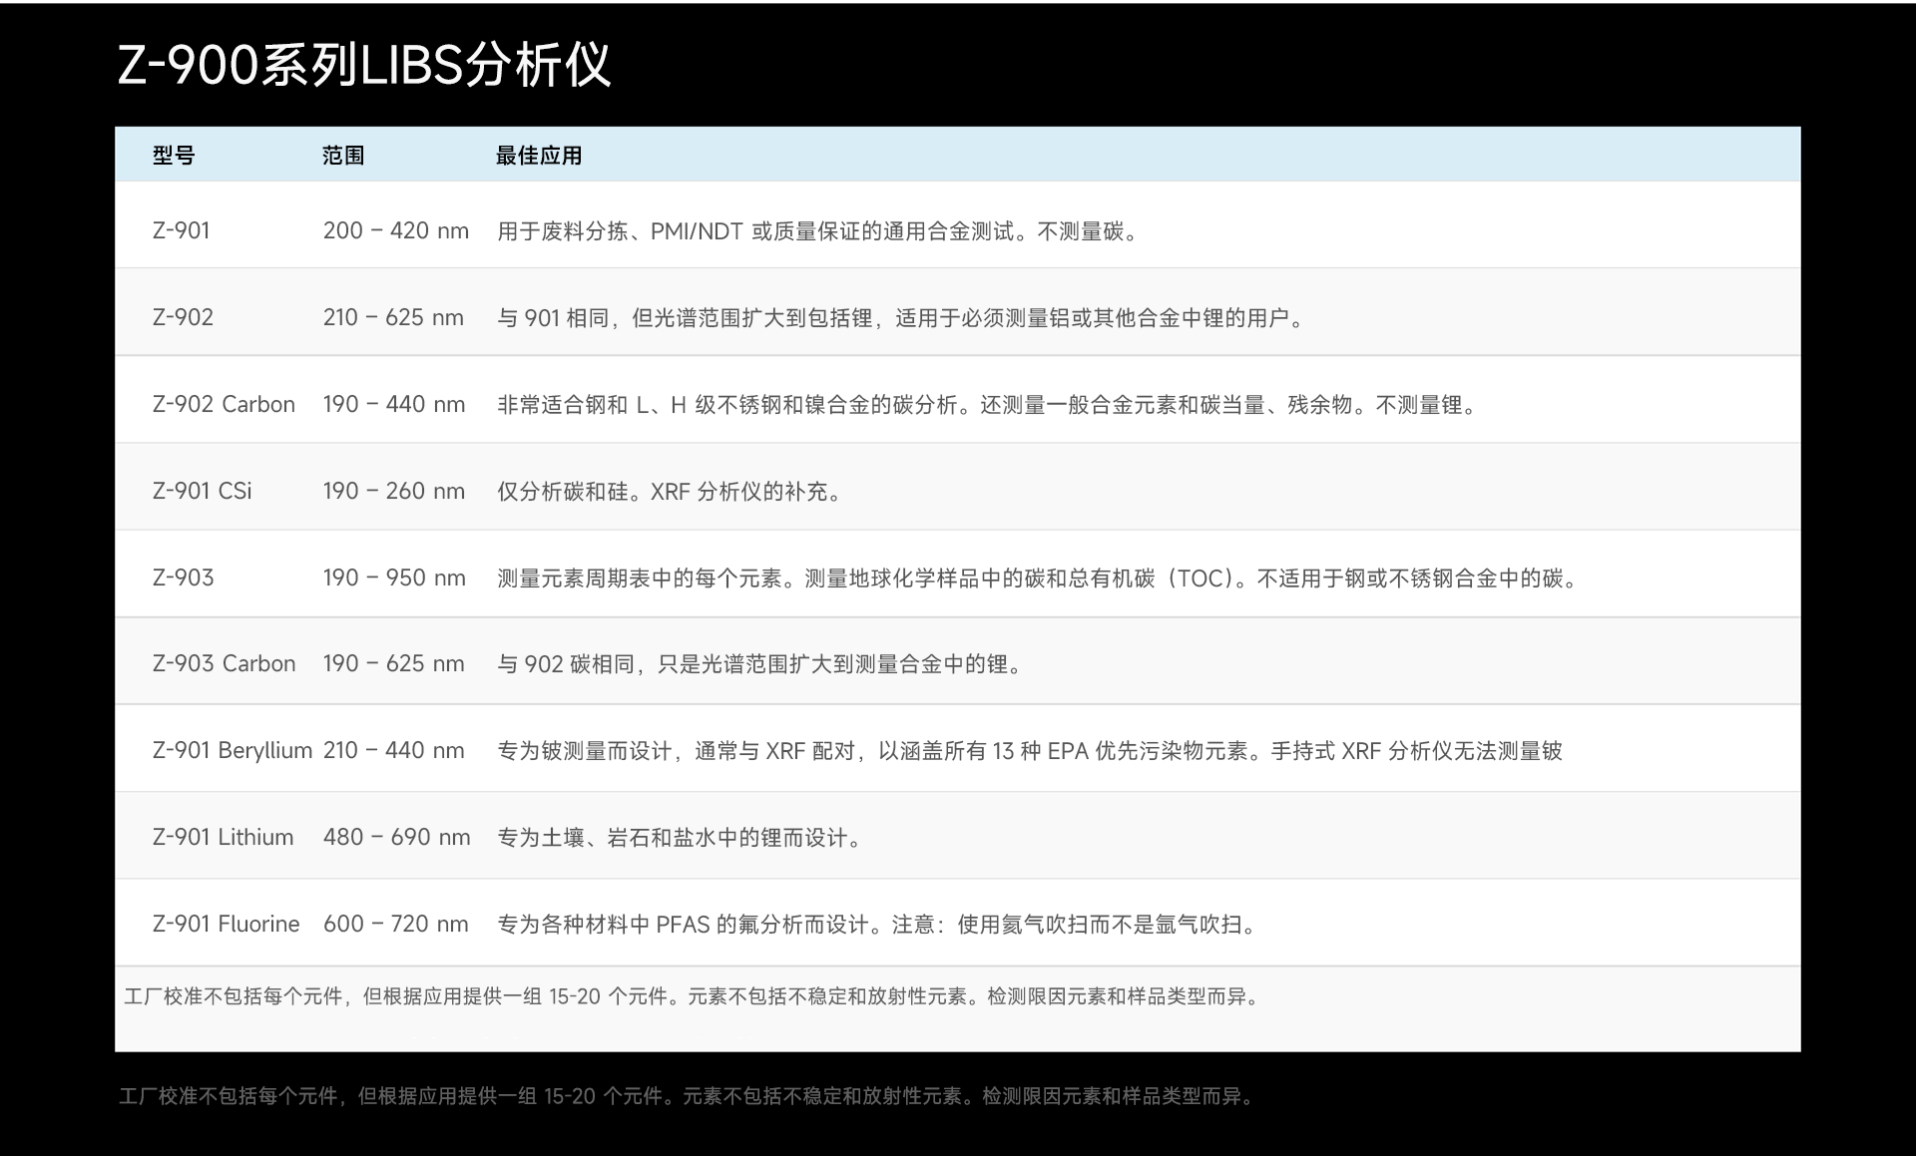Image resolution: width=1916 pixels, height=1156 pixels.
Task: Click the page title Z-900系列LIBS分析仪
Action: coord(364,66)
